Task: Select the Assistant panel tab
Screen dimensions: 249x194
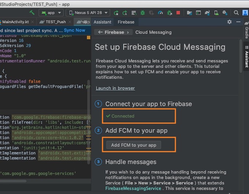Action: tap(103, 22)
